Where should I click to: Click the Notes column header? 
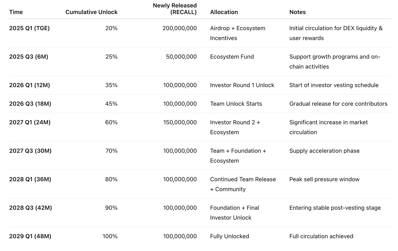(x=297, y=12)
